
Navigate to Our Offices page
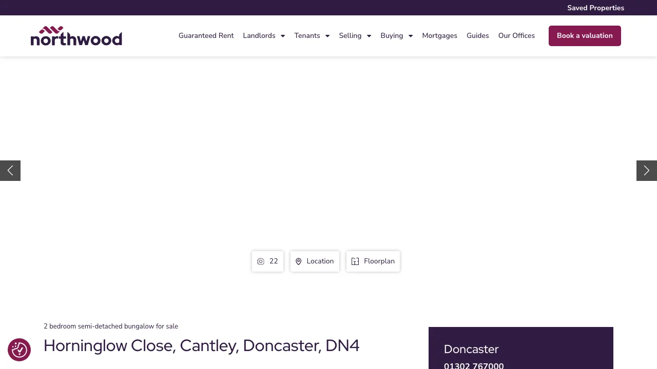tap(516, 35)
